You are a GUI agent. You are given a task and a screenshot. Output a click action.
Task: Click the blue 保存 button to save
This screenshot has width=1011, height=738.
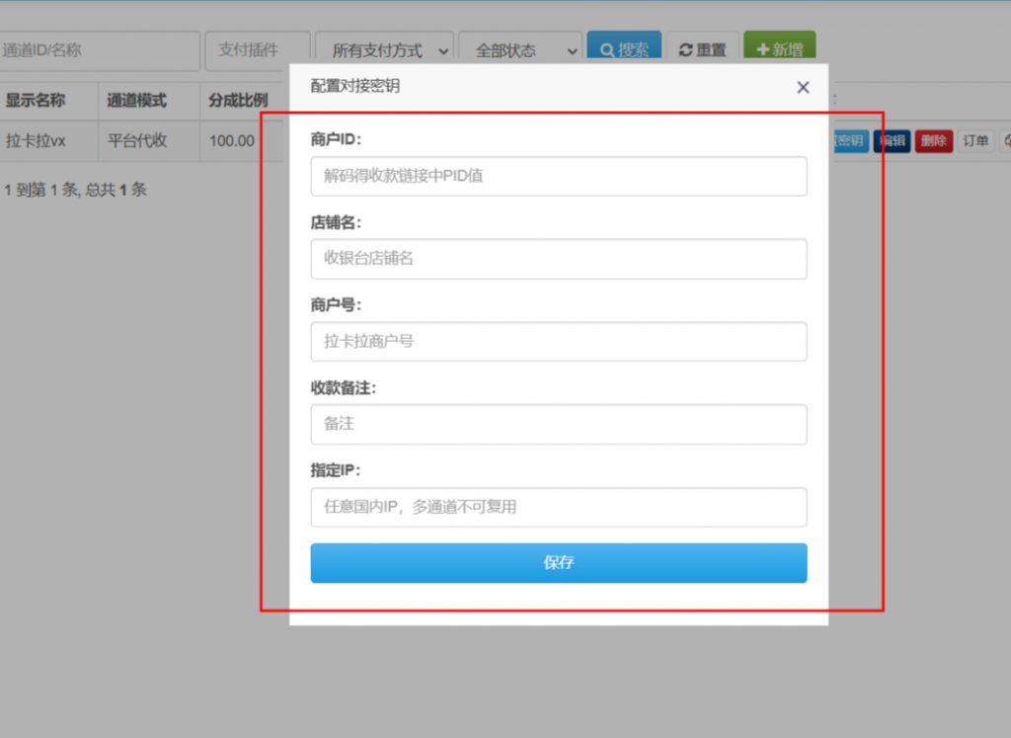(x=559, y=563)
